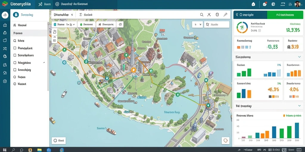Click the magnifier icon in the map search bar

point(202,15)
